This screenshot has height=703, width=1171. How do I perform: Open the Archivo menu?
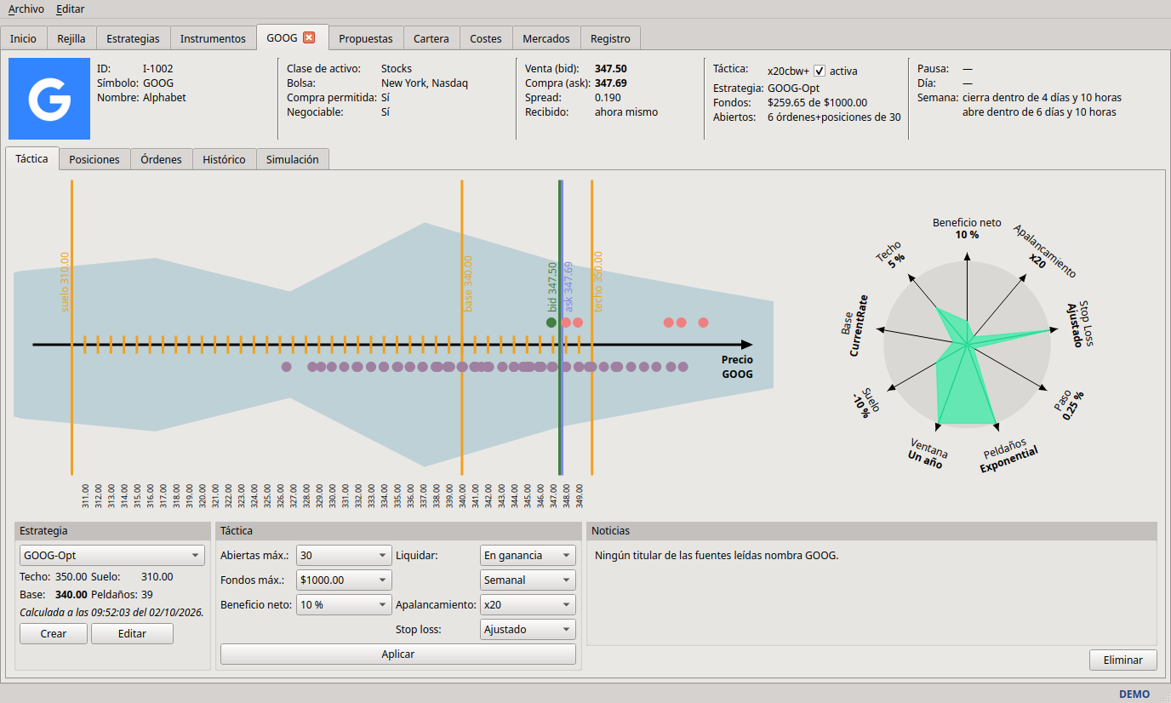coord(26,9)
